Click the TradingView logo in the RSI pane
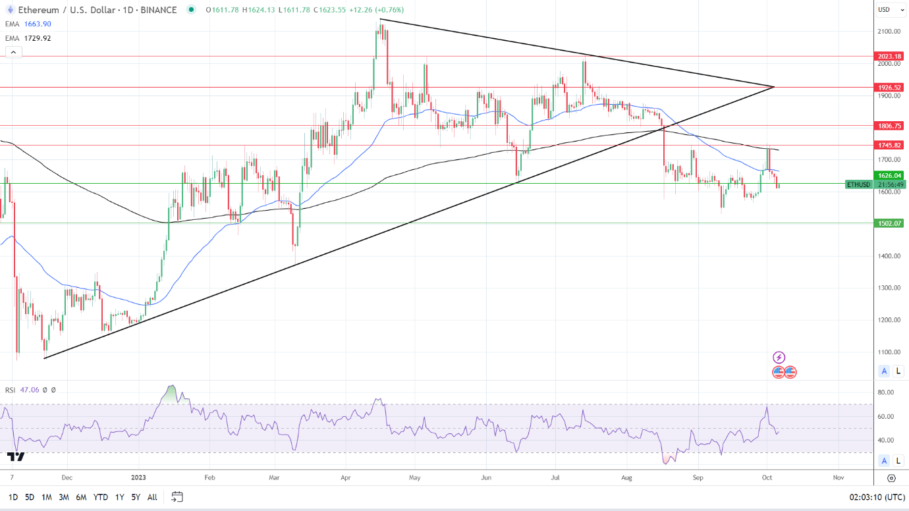The height and width of the screenshot is (511, 909). tap(16, 456)
